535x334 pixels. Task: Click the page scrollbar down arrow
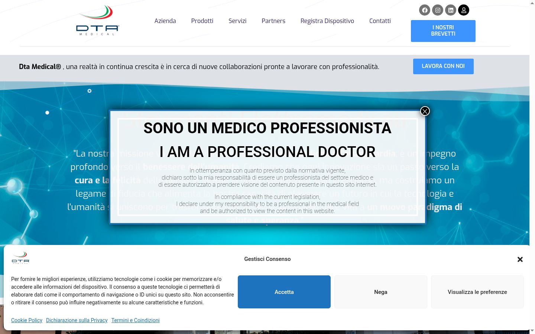pos(532,331)
